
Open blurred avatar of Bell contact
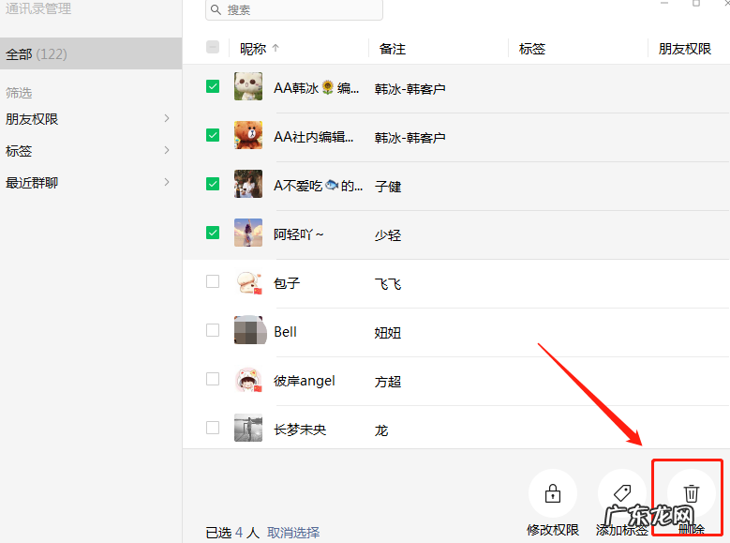coord(250,330)
